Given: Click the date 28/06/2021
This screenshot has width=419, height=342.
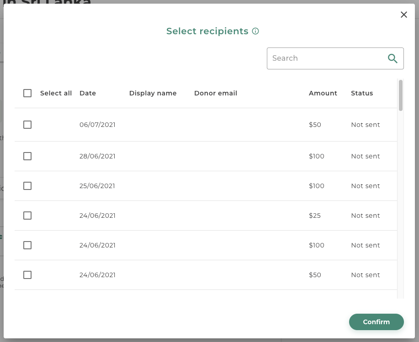Looking at the screenshot, I should [x=97, y=156].
